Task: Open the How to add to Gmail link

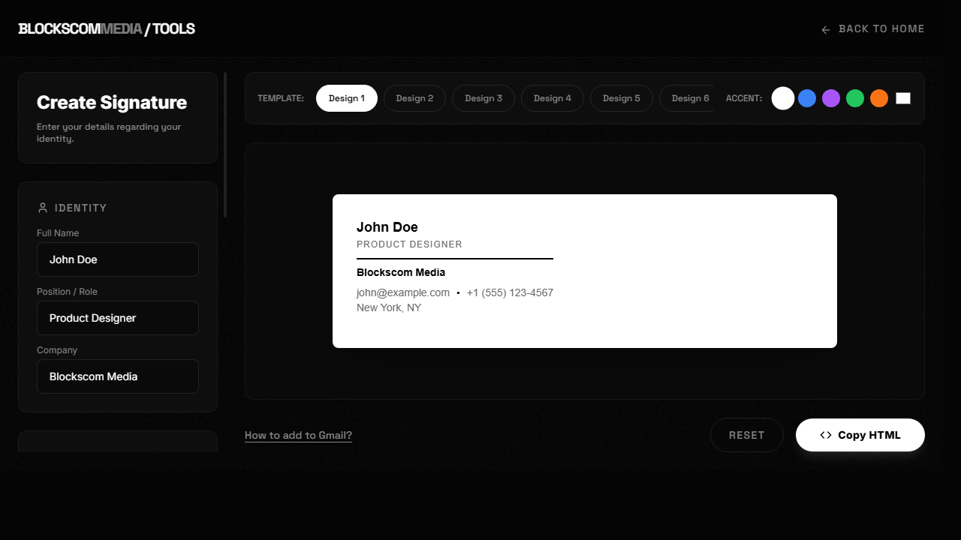Action: [298, 435]
